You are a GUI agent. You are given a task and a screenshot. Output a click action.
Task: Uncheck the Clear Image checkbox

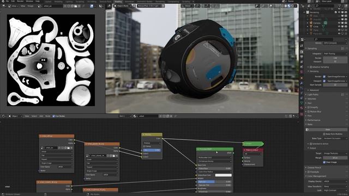click(x=324, y=162)
